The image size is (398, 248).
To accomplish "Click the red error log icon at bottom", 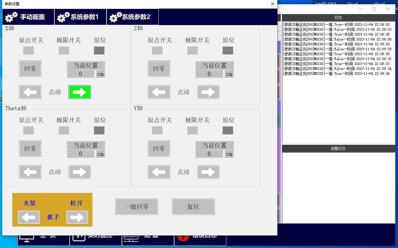I will click(183, 238).
